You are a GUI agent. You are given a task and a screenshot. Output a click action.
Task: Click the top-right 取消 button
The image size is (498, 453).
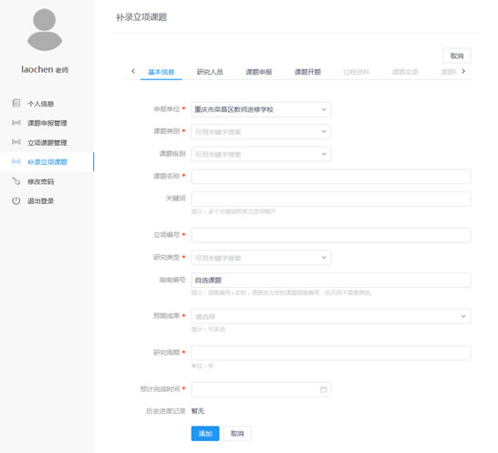(457, 56)
